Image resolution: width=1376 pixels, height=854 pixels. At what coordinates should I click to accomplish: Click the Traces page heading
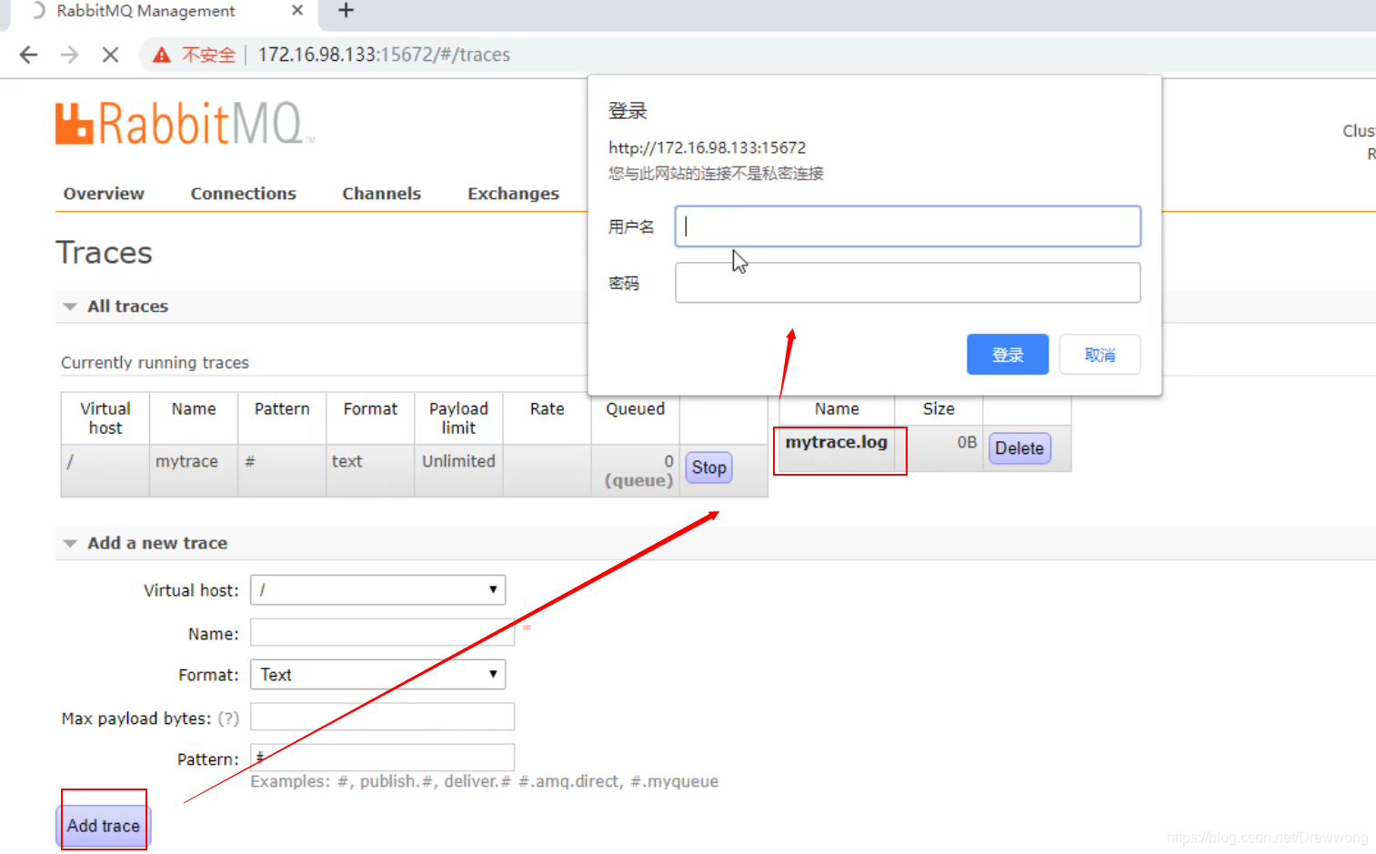click(104, 253)
